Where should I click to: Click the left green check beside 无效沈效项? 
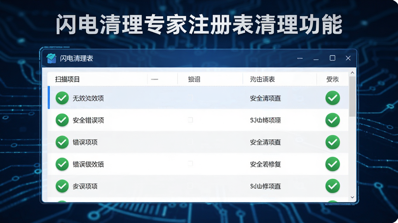(x=62, y=98)
